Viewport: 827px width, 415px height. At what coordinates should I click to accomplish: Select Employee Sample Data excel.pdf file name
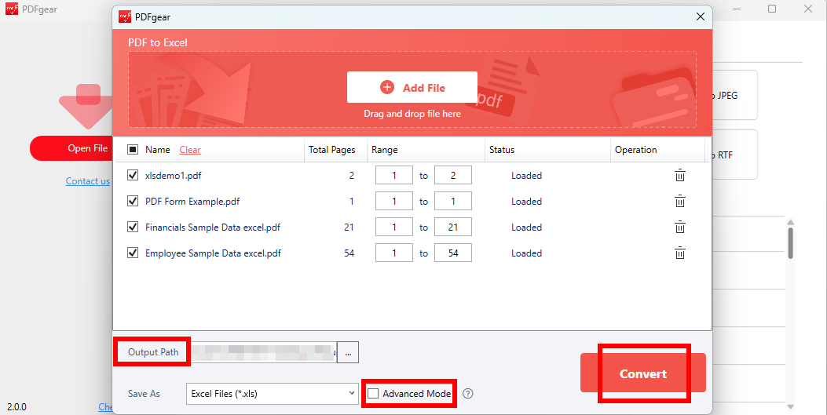[213, 253]
